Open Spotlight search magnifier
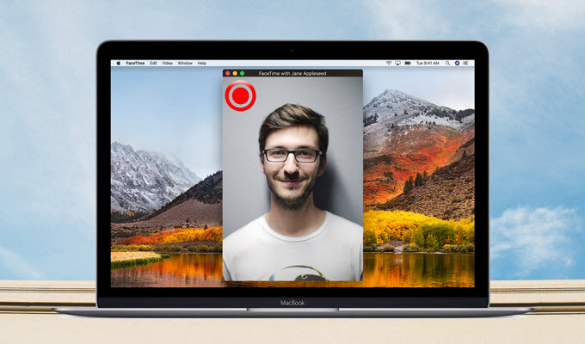 pos(447,63)
